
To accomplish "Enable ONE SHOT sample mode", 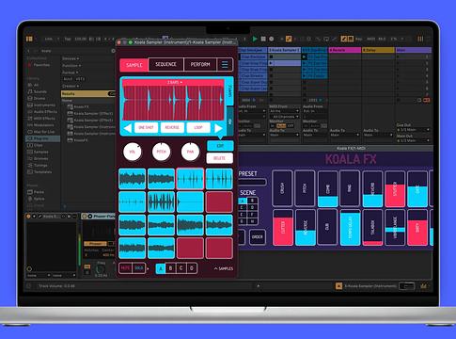I will coord(146,128).
